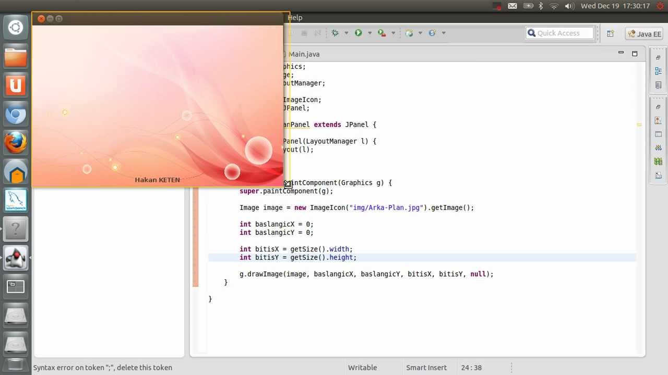Click super.paintComponent(g) line
This screenshot has width=668, height=375.
click(286, 191)
